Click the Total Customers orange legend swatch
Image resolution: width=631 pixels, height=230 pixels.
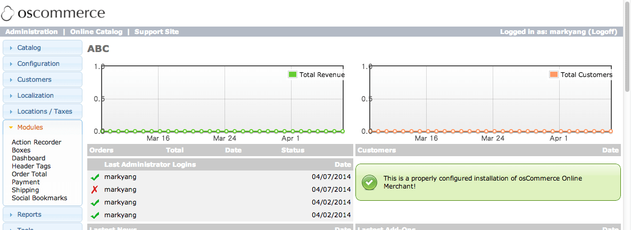pyautogui.click(x=553, y=75)
